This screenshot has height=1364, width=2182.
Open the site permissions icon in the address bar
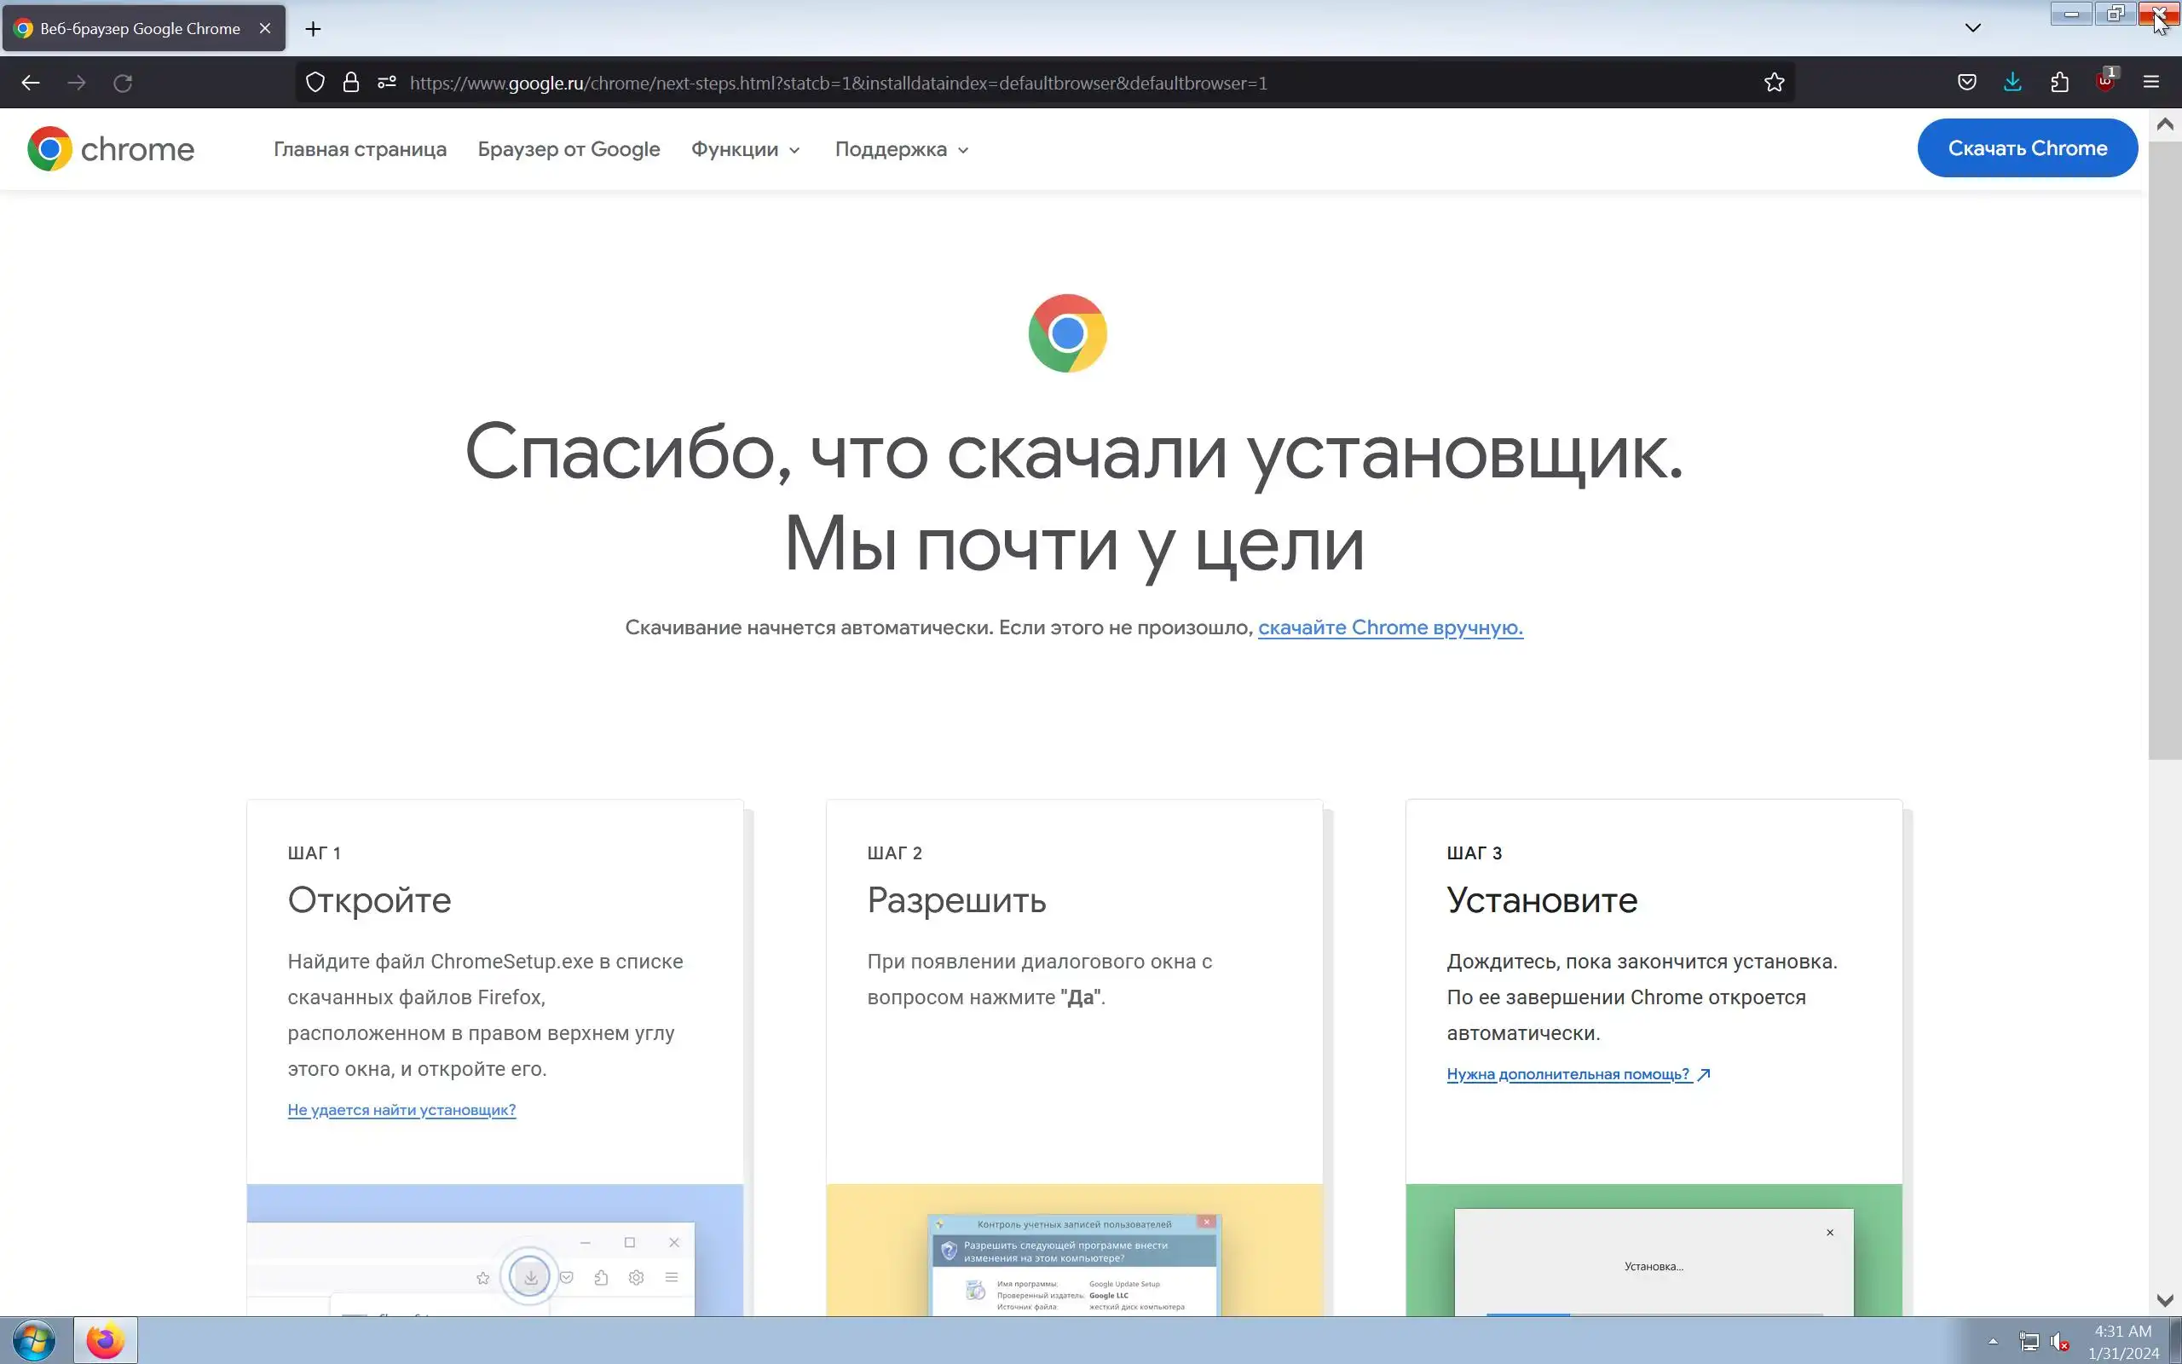387,83
